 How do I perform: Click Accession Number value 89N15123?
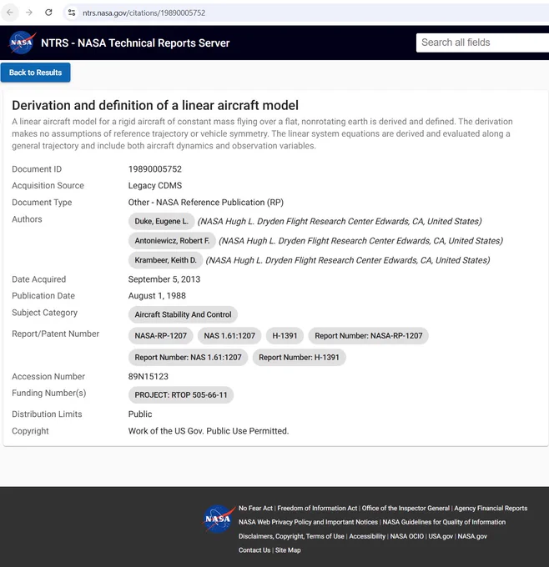(149, 377)
